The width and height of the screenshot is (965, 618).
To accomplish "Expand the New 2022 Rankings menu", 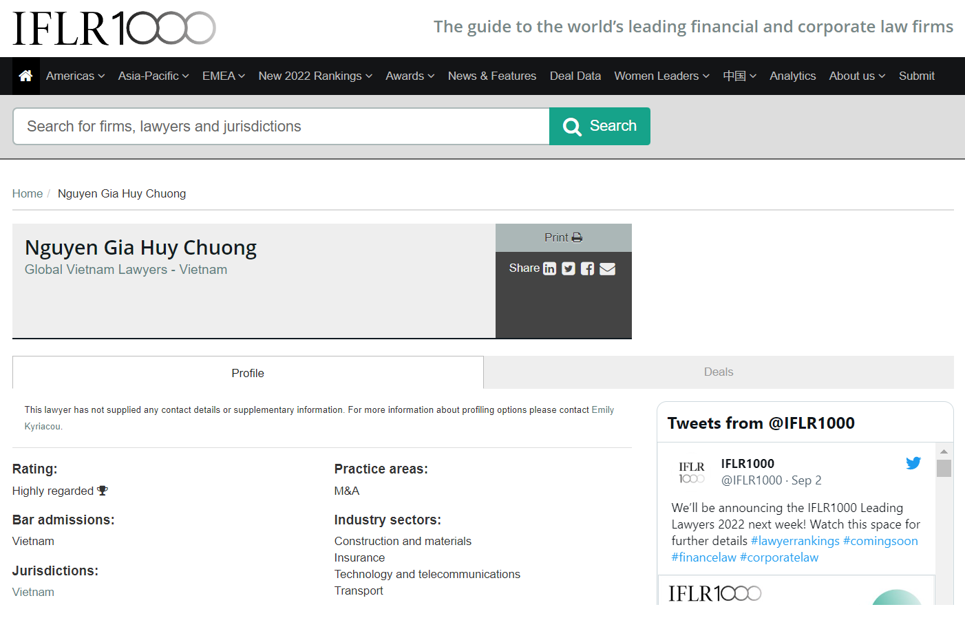I will coord(315,76).
